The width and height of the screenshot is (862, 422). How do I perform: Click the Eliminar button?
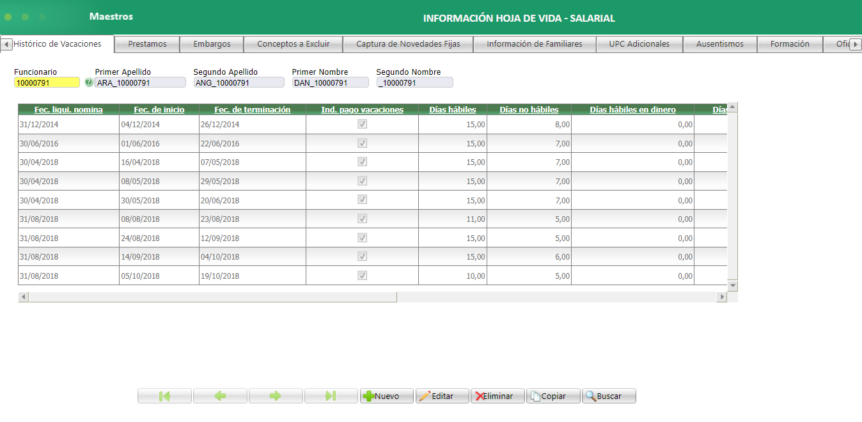[498, 395]
